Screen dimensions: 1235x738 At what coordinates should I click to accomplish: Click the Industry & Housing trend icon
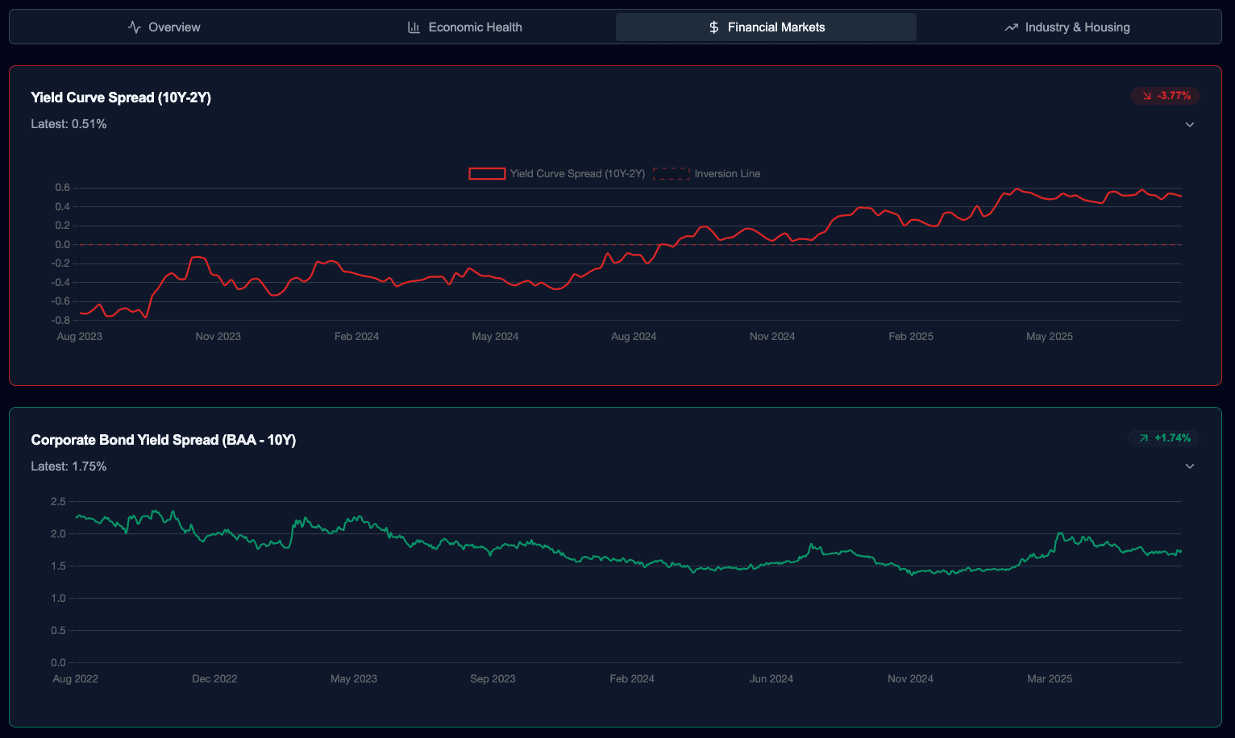coord(1011,27)
